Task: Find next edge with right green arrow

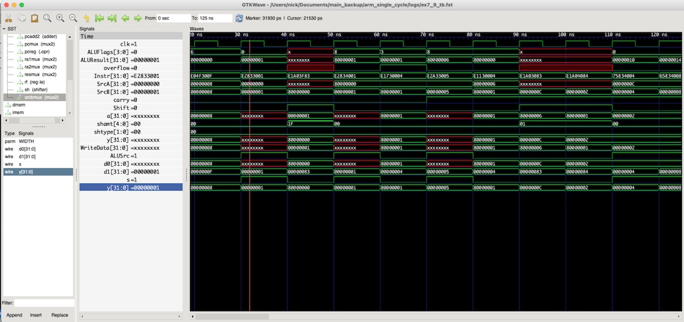Action: (x=138, y=18)
